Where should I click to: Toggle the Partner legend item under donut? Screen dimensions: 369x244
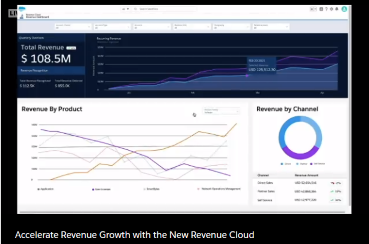tap(301, 164)
